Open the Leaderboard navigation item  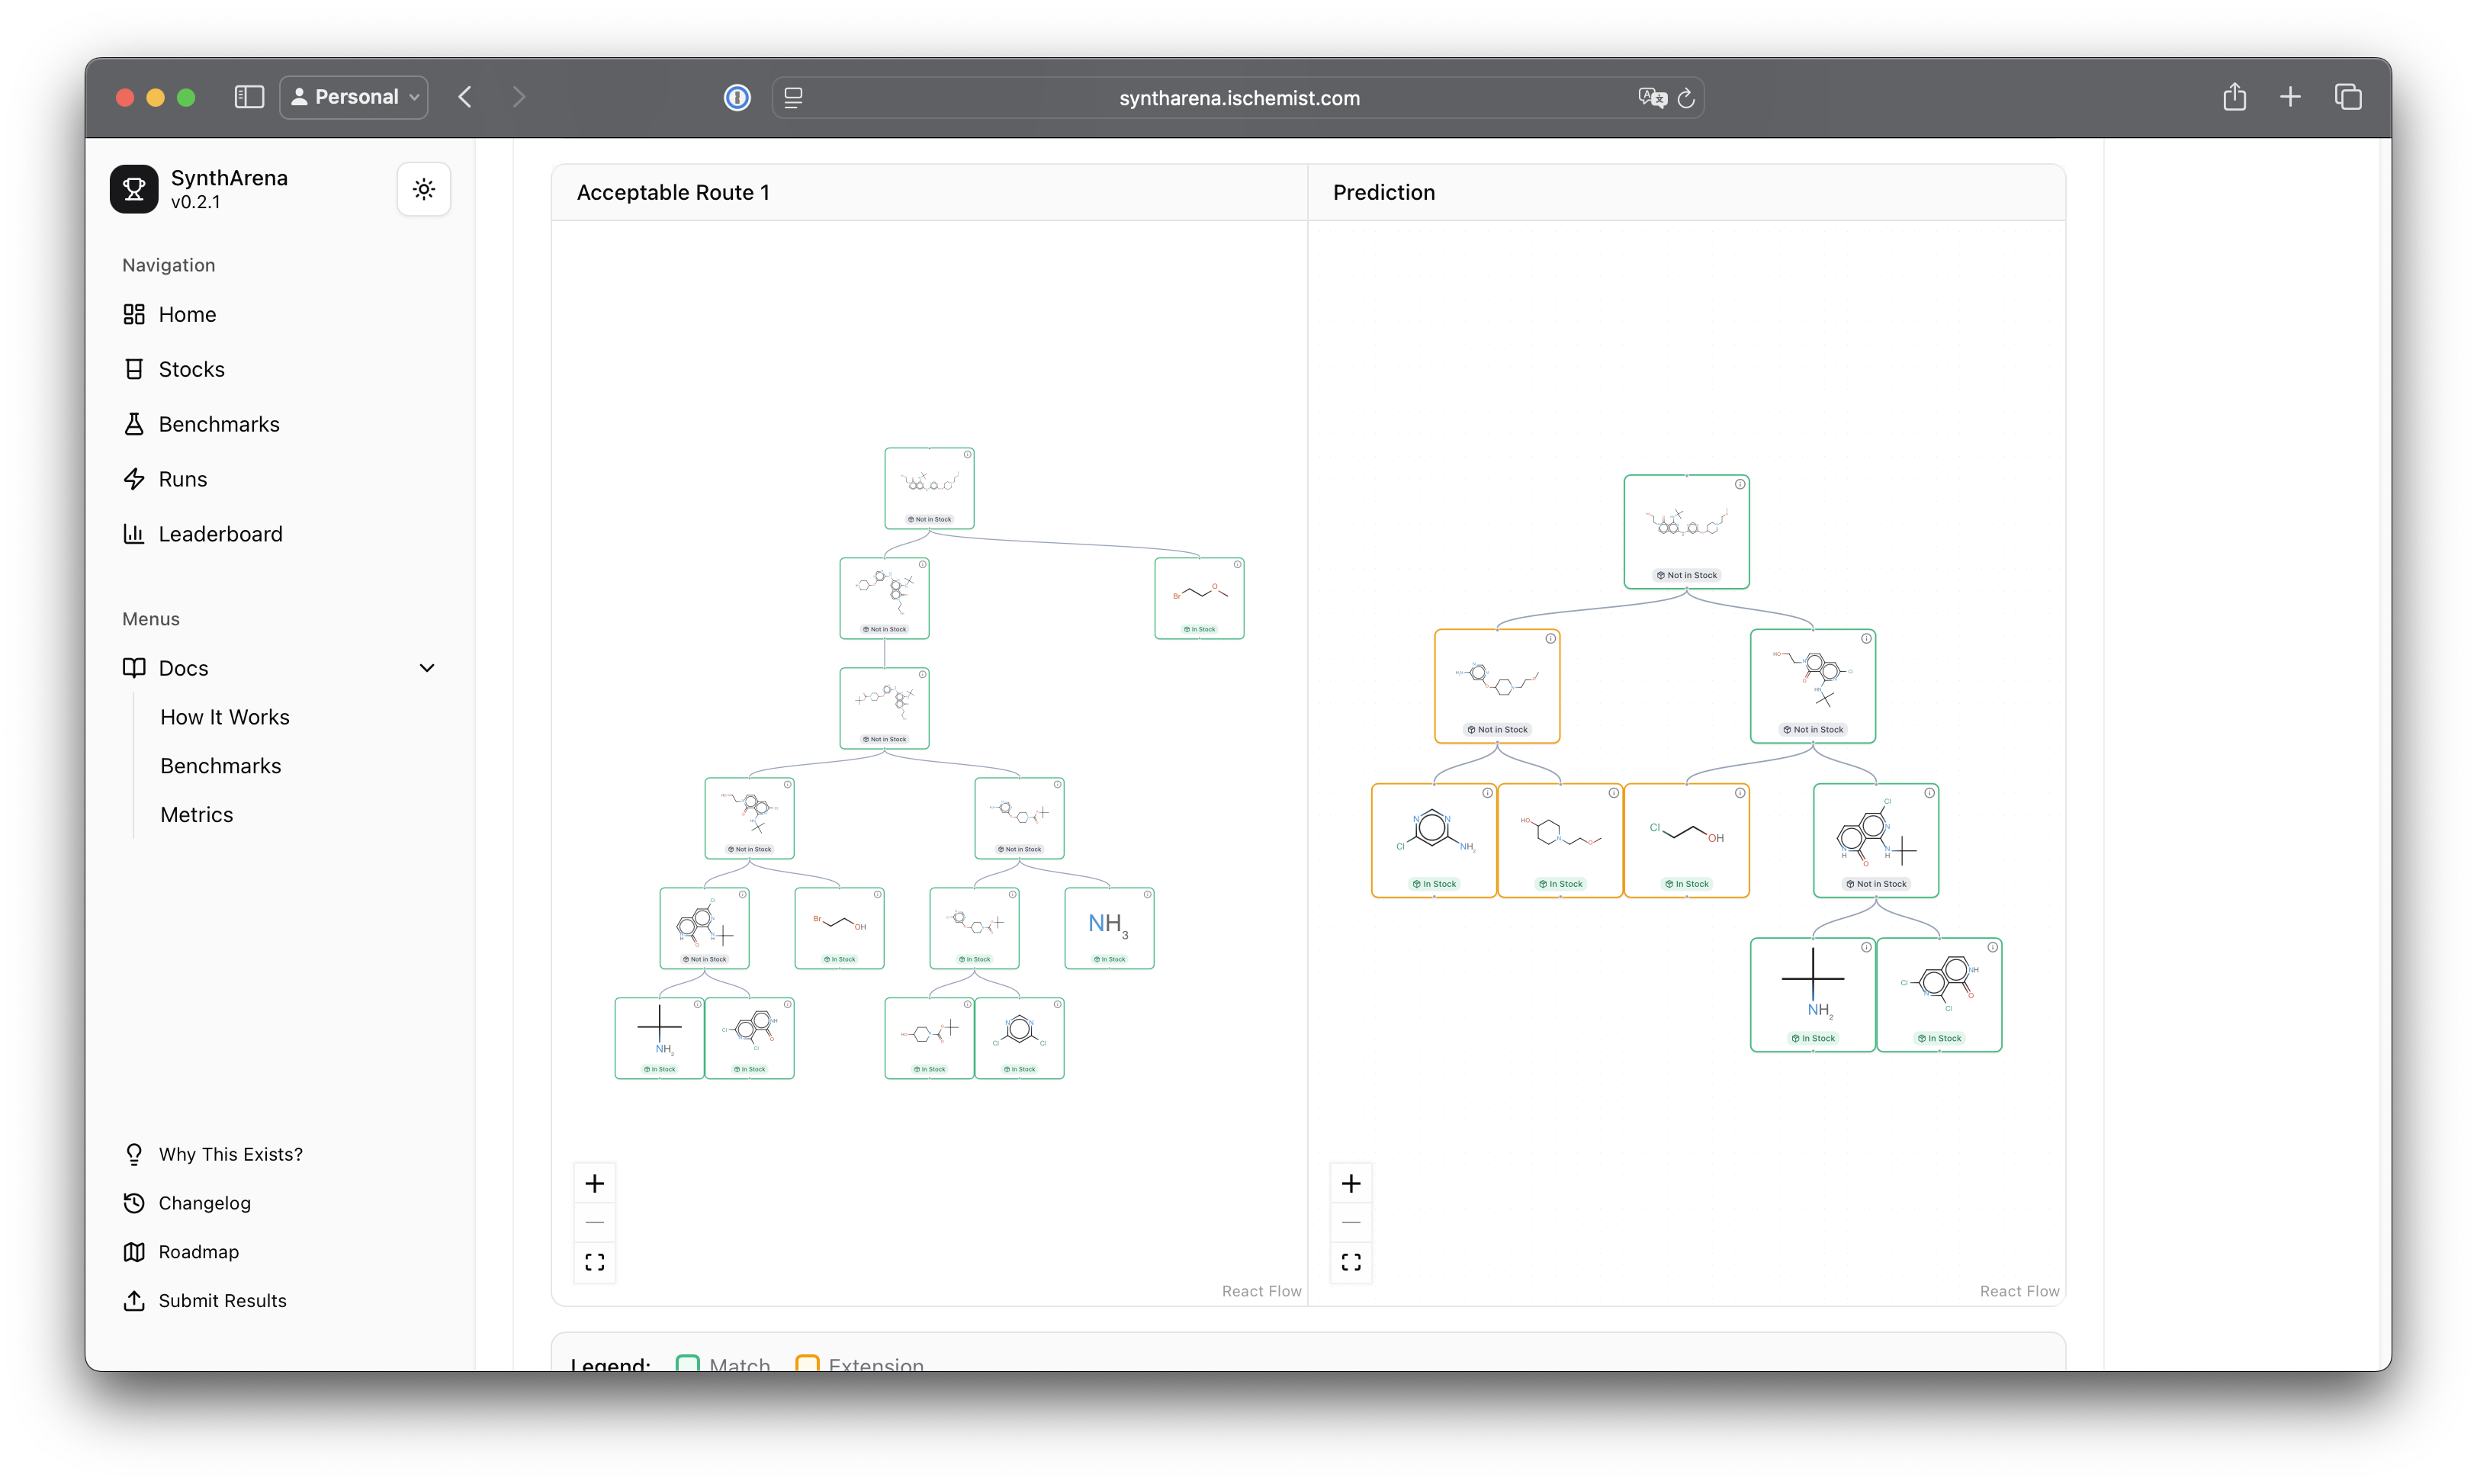click(220, 534)
